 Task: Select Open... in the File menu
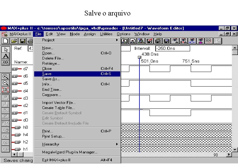click(77, 53)
